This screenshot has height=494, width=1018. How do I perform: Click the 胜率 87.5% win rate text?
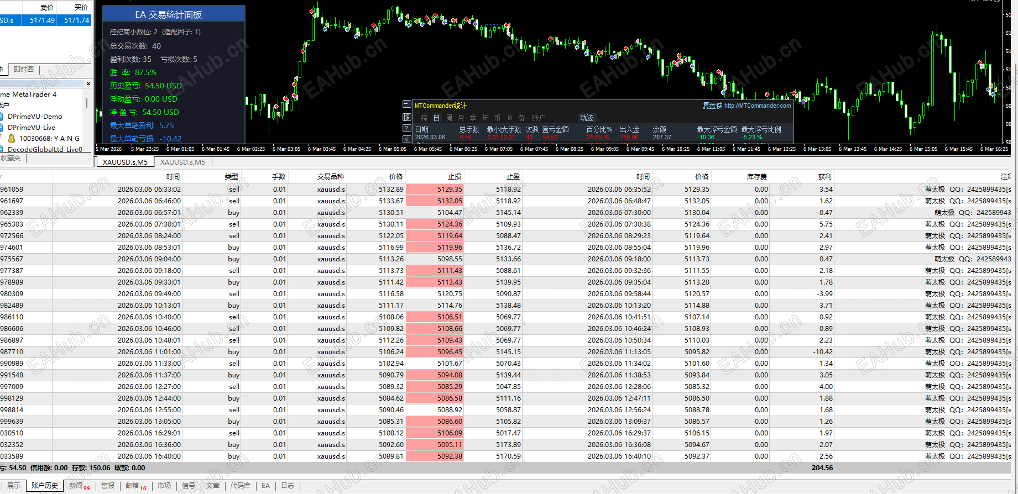[133, 72]
